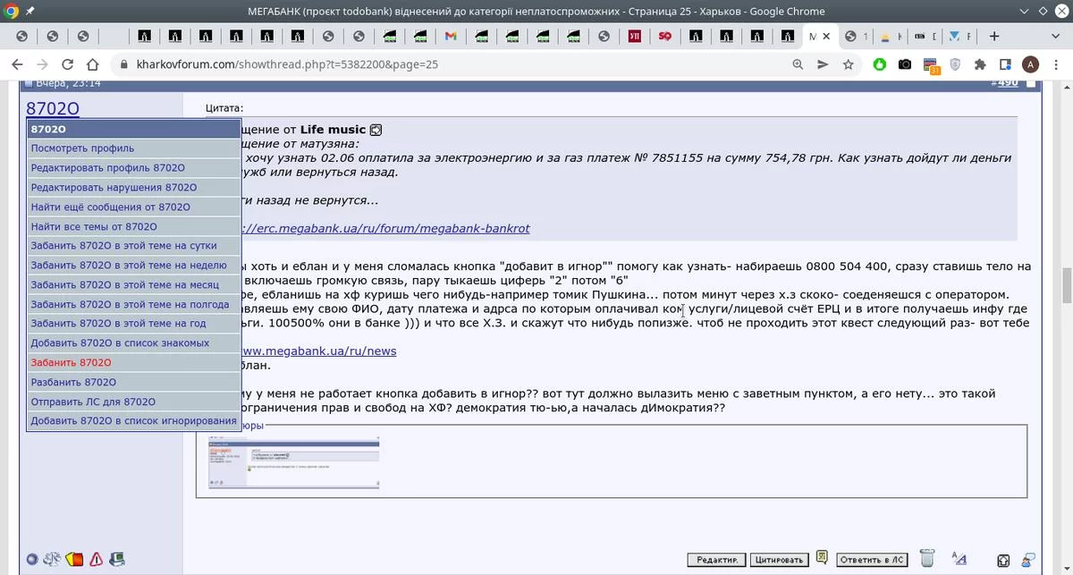Click the user offline status dot icon
The image size is (1073, 575).
click(x=32, y=560)
